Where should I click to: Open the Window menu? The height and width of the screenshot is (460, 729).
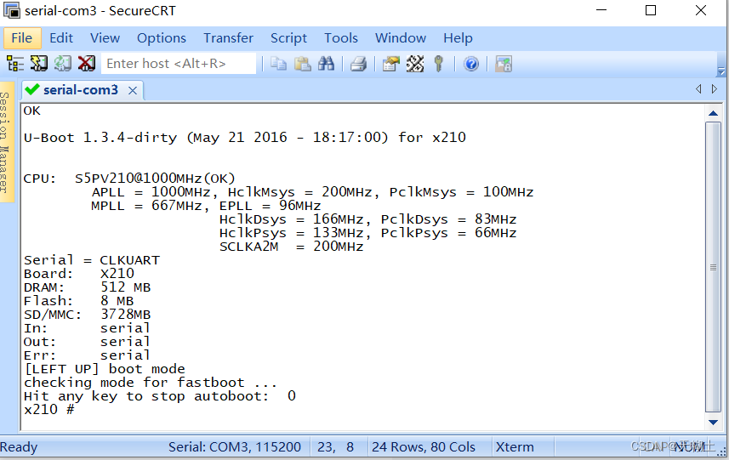[401, 37]
